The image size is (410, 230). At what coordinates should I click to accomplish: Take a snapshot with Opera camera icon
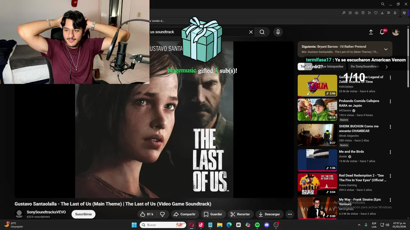[x=357, y=13]
